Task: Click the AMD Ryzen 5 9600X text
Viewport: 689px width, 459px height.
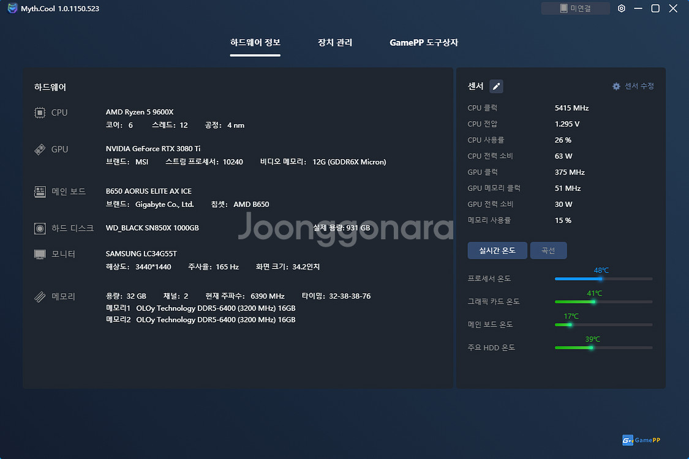Action: pos(139,112)
